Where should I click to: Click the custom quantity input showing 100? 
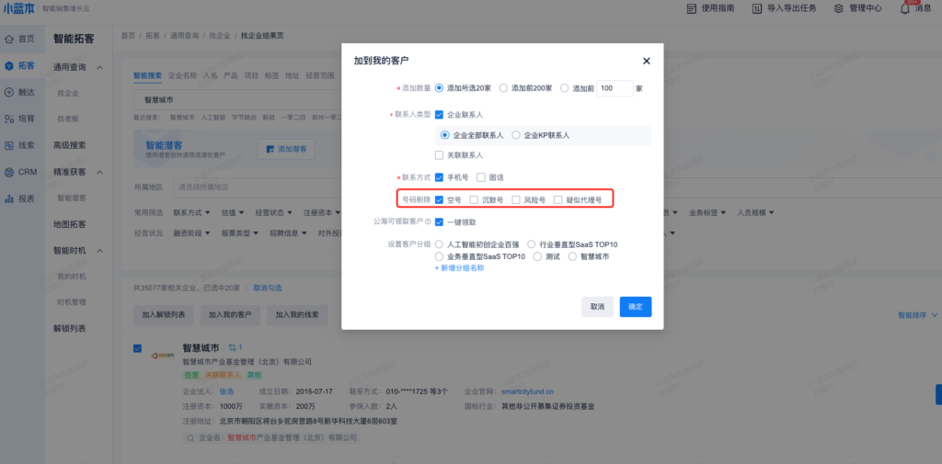[614, 89]
